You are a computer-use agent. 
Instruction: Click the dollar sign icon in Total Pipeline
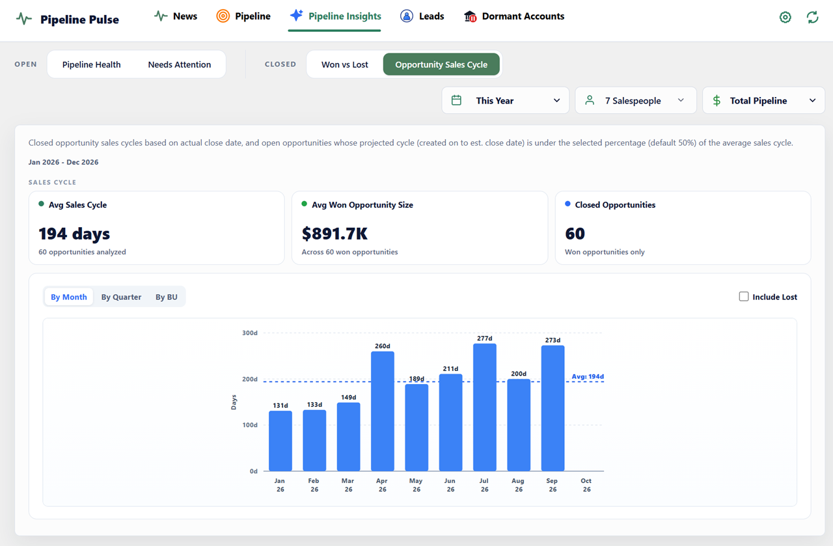coord(717,100)
